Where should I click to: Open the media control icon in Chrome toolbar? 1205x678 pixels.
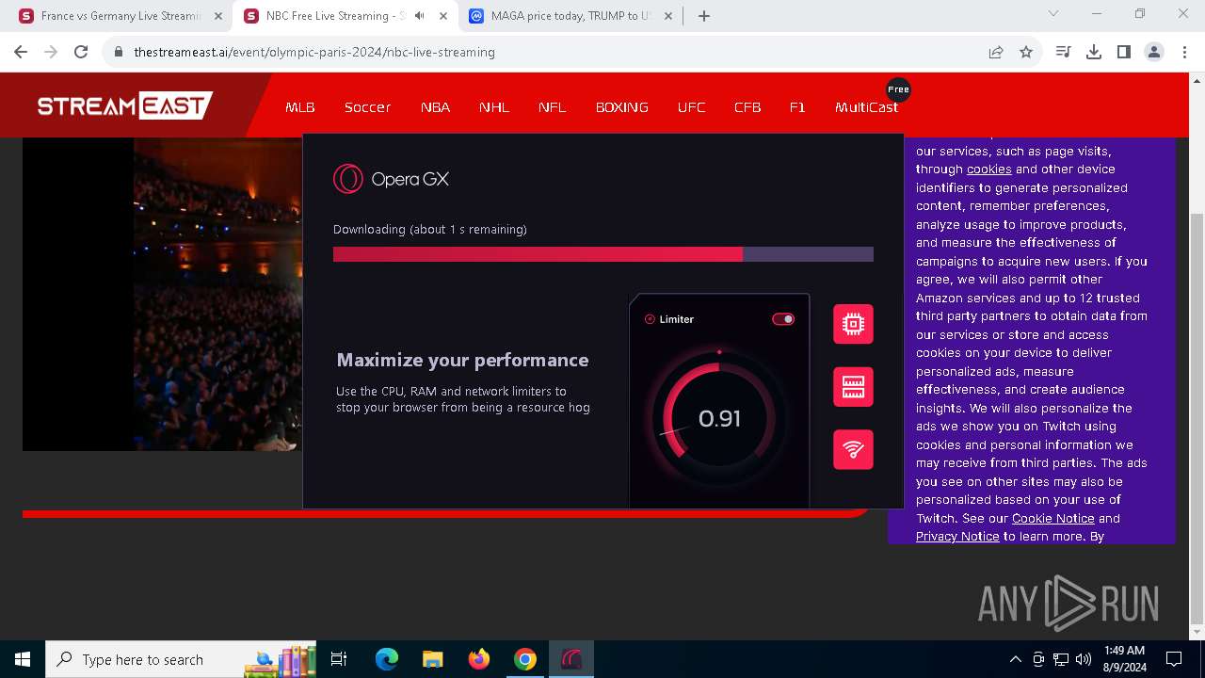click(x=1064, y=52)
